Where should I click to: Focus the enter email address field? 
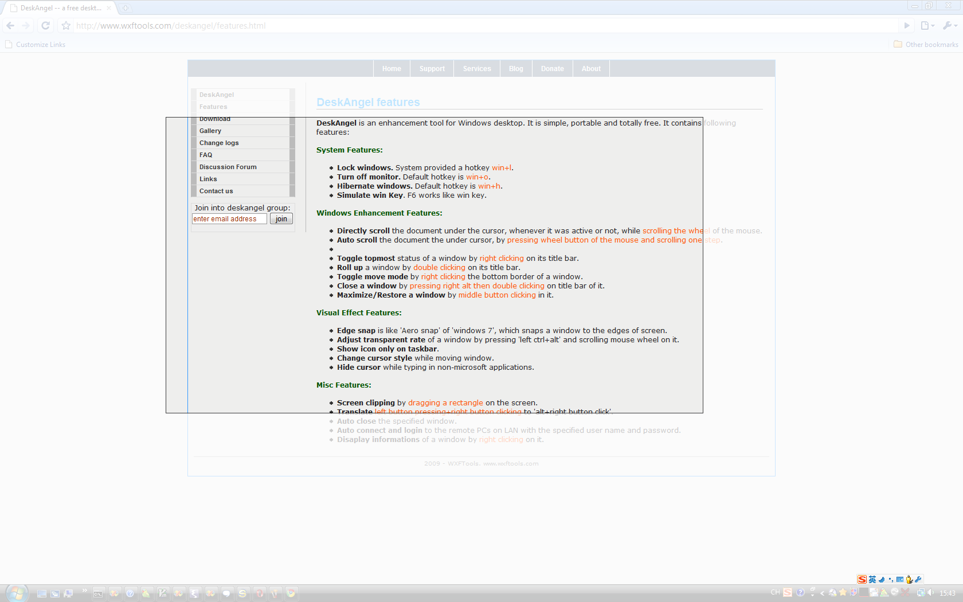pyautogui.click(x=229, y=219)
